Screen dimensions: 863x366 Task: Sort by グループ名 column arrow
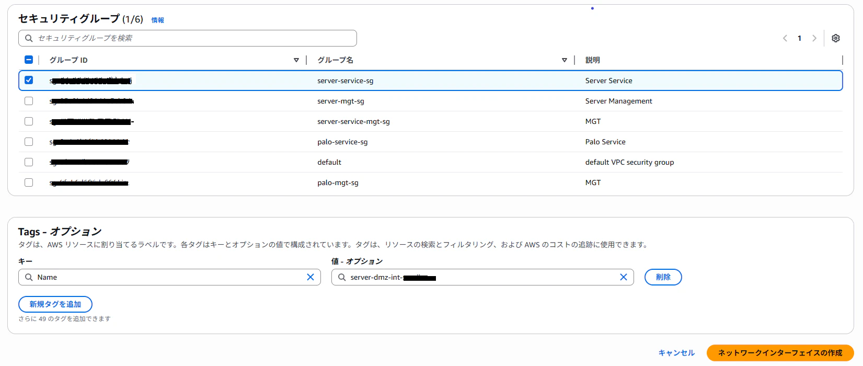click(x=565, y=60)
